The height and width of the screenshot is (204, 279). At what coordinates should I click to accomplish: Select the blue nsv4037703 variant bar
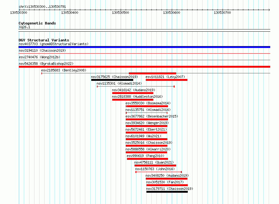(x=144, y=47)
